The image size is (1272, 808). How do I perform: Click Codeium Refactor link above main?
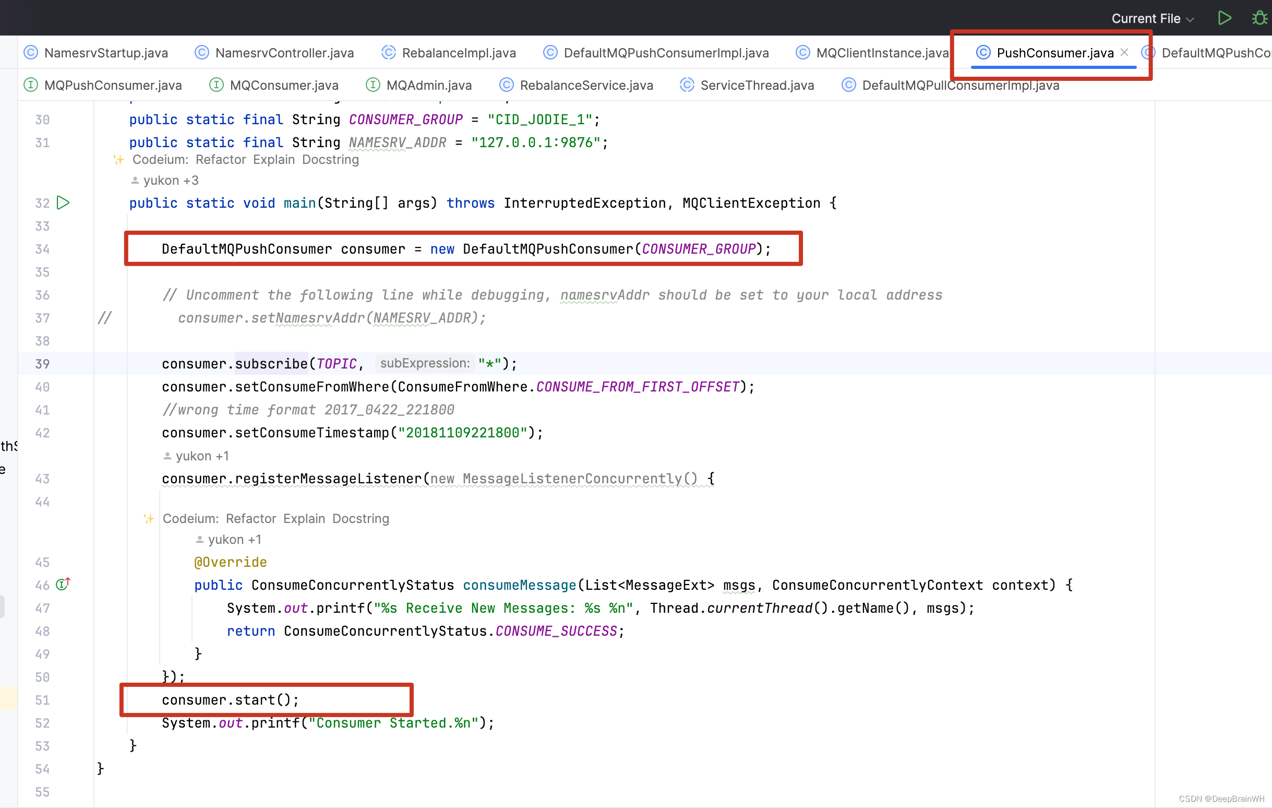pyautogui.click(x=220, y=160)
